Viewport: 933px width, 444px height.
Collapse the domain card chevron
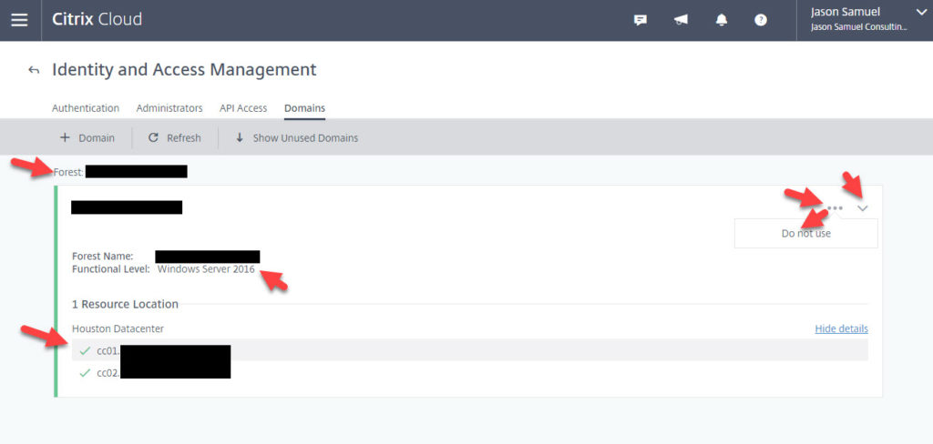click(x=863, y=208)
